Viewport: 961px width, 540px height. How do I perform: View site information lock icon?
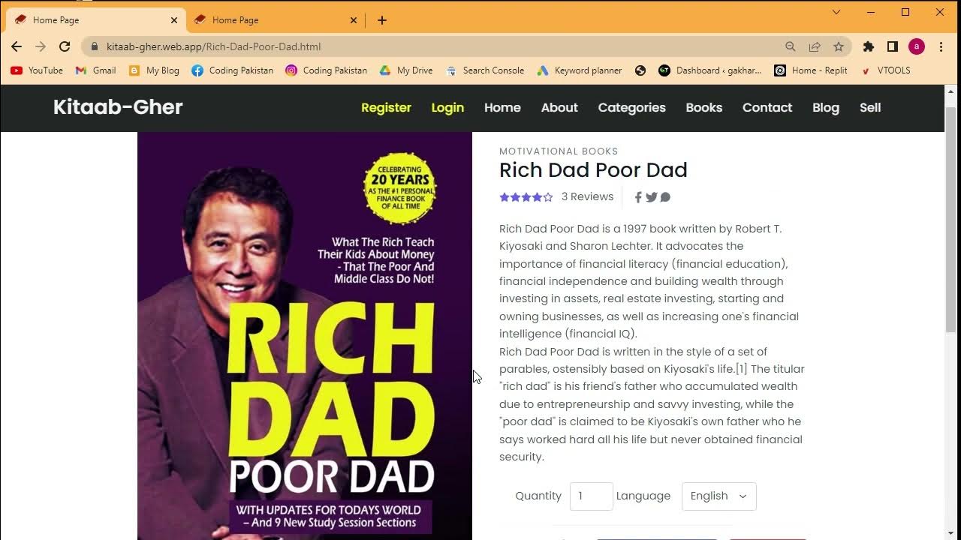[95, 46]
